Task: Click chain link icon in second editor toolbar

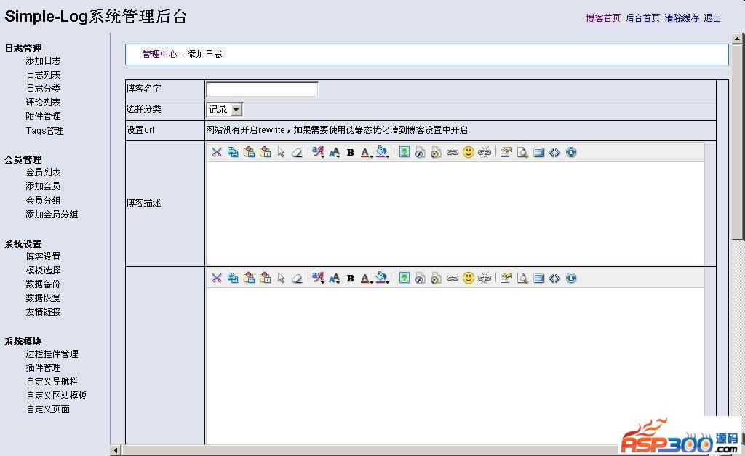Action: click(x=453, y=278)
